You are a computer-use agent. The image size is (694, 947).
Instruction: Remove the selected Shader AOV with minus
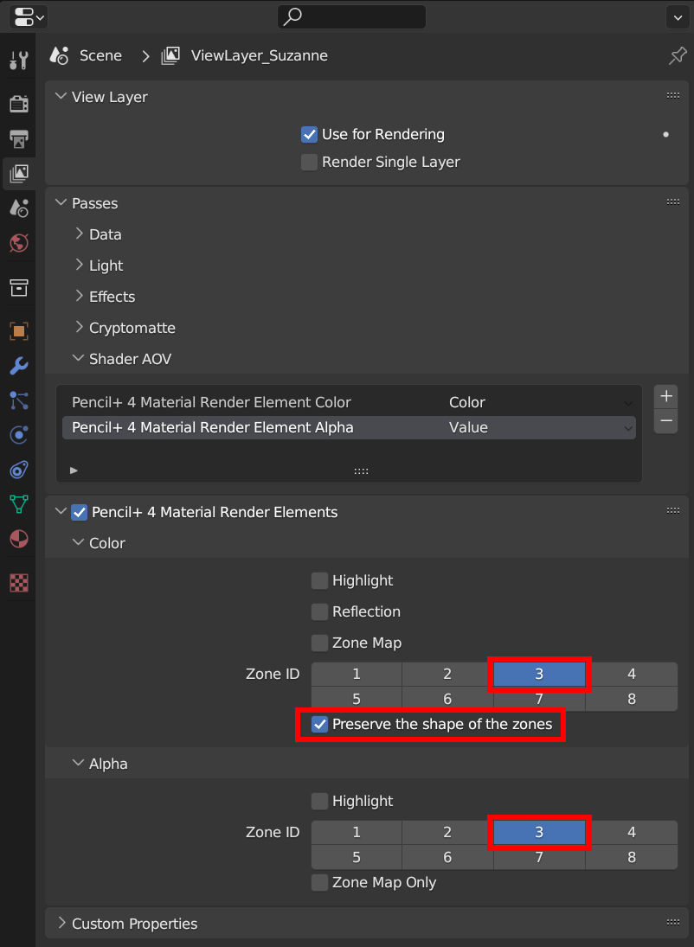(x=666, y=421)
